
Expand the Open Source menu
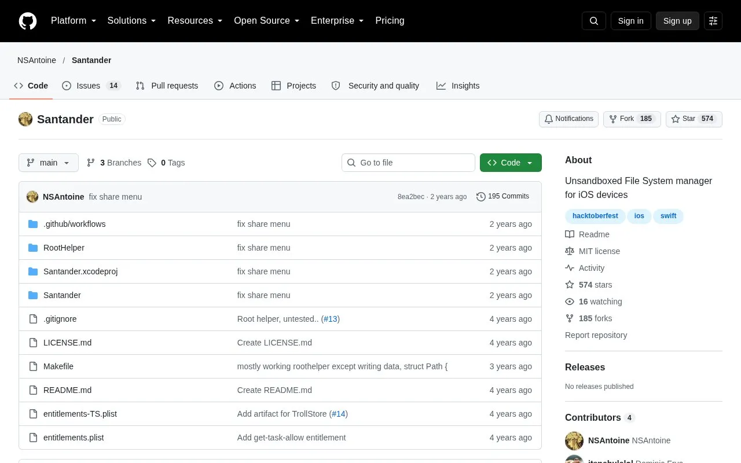tap(267, 21)
